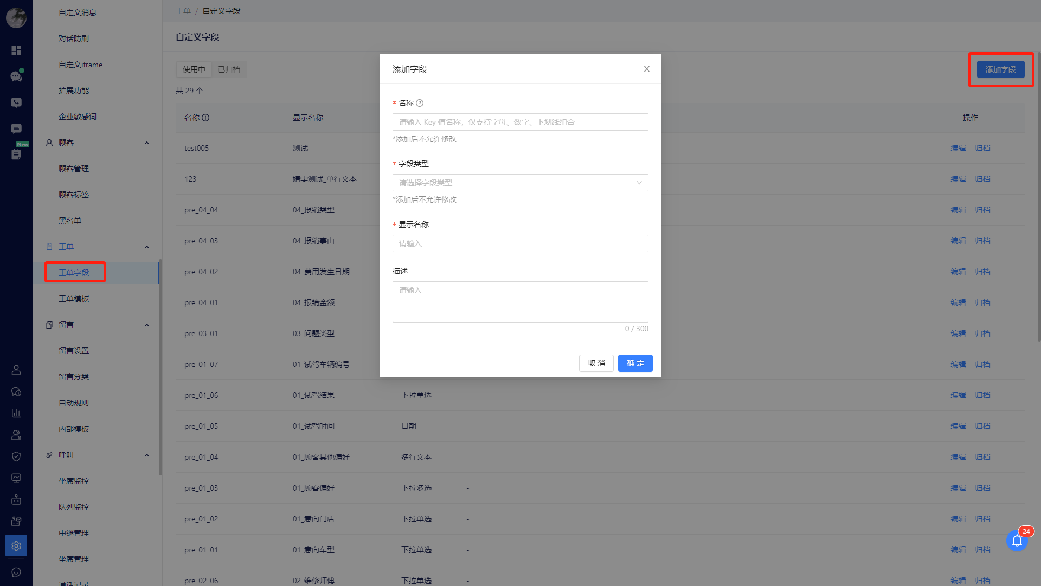Click the 确定 button
The image size is (1041, 586).
tap(635, 363)
